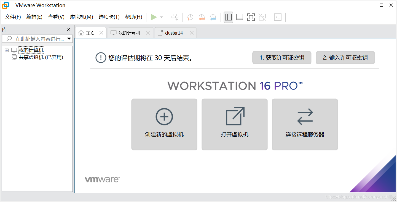The image size is (397, 202).
Task: Click 1. 获取许可证密钥 button
Action: (x=282, y=58)
